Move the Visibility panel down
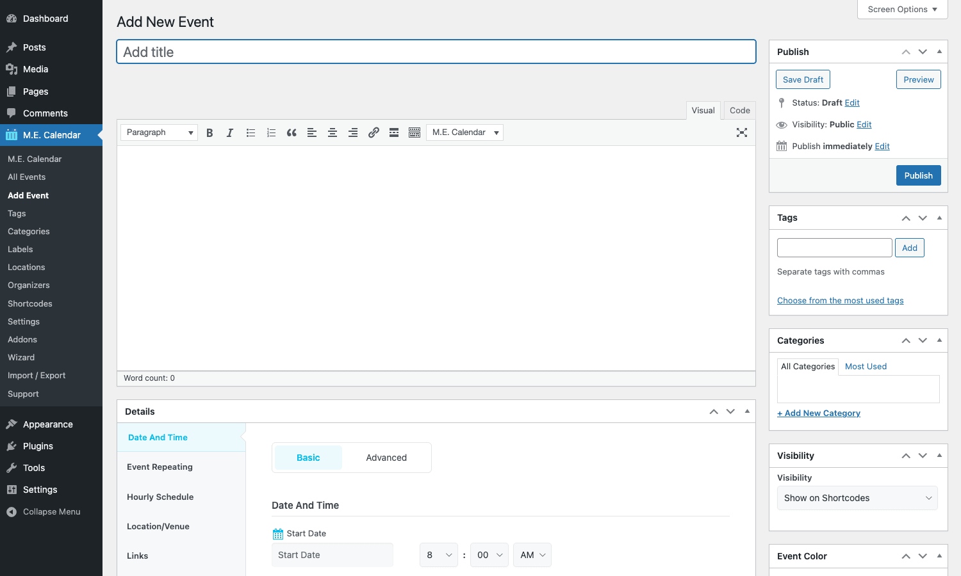Image resolution: width=961 pixels, height=576 pixels. pos(923,456)
